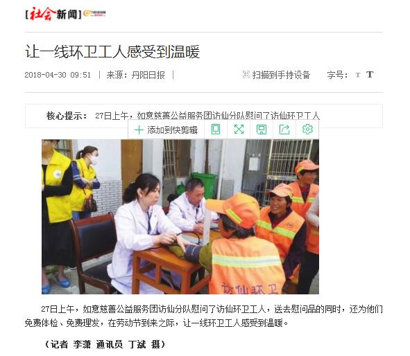This screenshot has height=356, width=410.
Task: Click the small orange site logo in header
Action: coord(94,13)
